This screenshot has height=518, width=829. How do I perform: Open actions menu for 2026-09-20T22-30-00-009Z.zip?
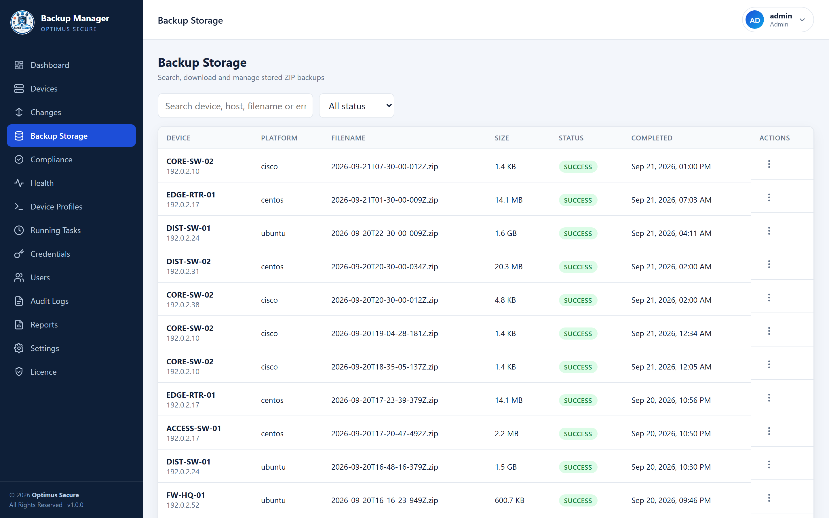769,231
